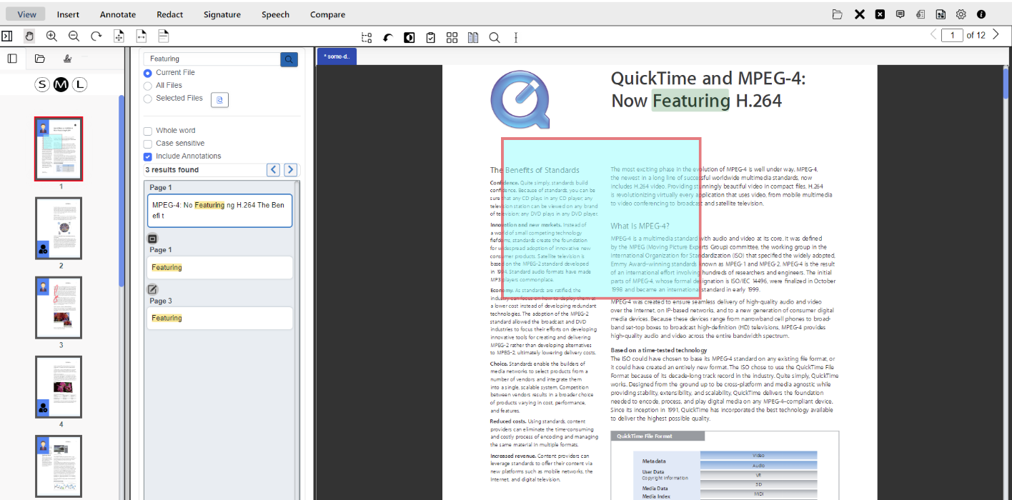Open the Redact menu tab
1012x500 pixels.
(x=169, y=14)
